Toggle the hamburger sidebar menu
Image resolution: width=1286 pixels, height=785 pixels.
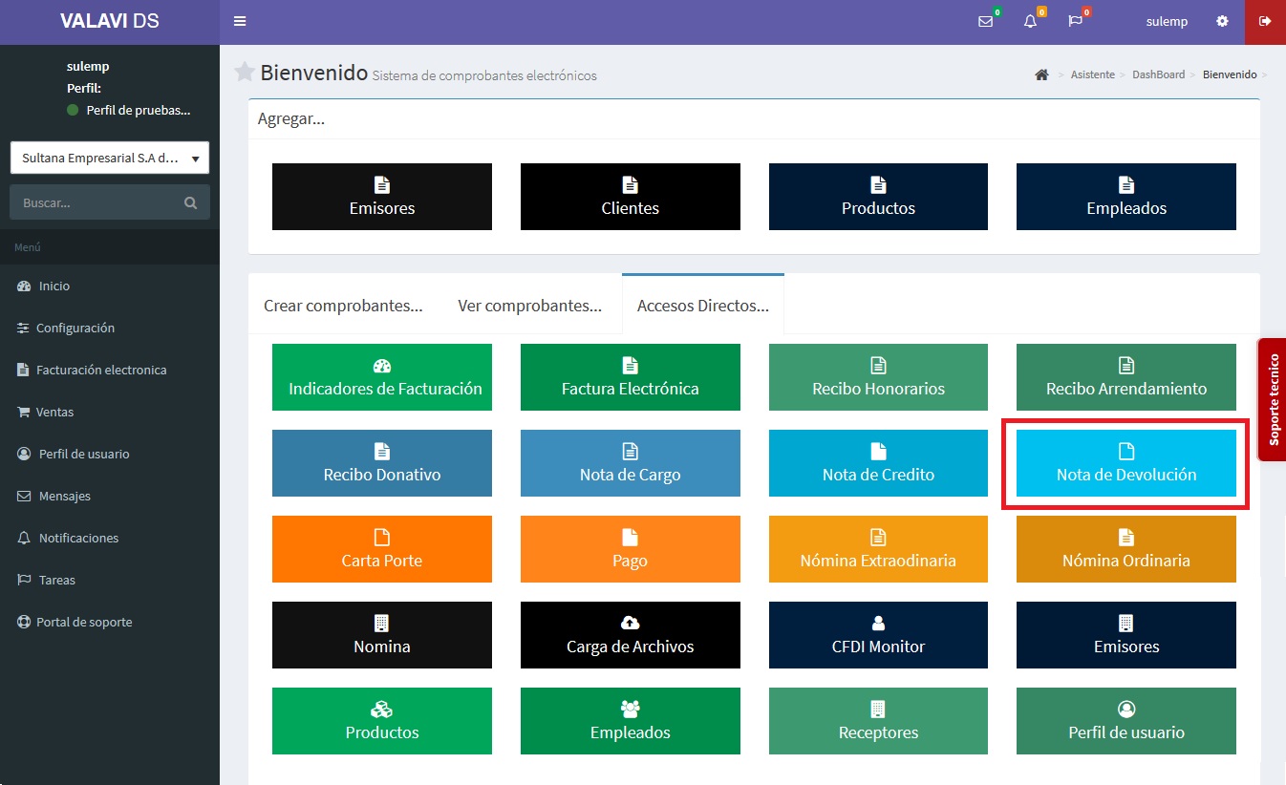[x=240, y=21]
